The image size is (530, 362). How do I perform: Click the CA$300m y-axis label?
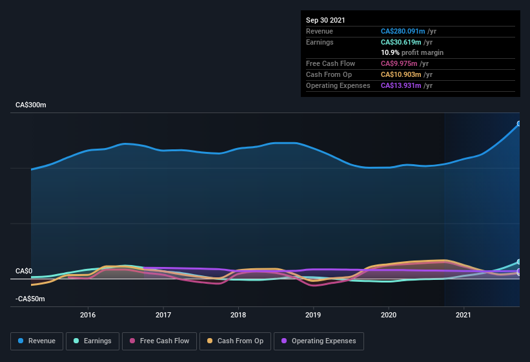[31, 105]
